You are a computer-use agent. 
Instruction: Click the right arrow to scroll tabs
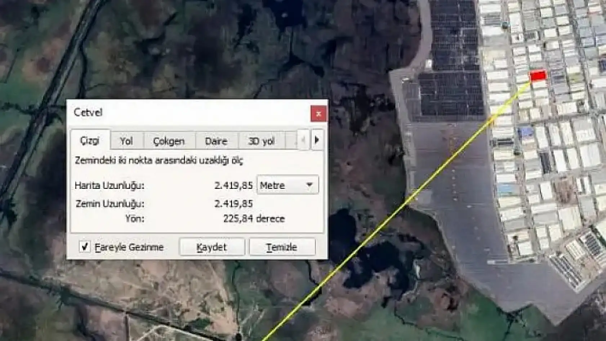[x=317, y=140]
